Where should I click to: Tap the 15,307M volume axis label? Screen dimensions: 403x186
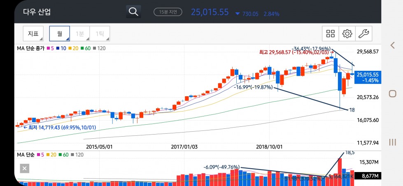[369, 163]
